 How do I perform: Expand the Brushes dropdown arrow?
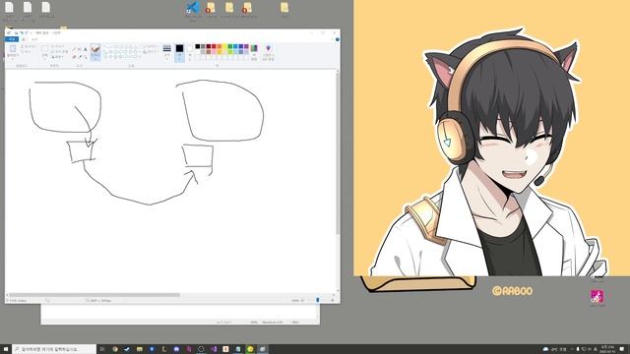point(95,59)
